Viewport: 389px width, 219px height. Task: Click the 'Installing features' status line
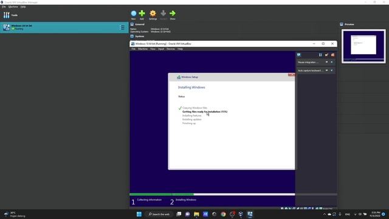click(x=192, y=116)
